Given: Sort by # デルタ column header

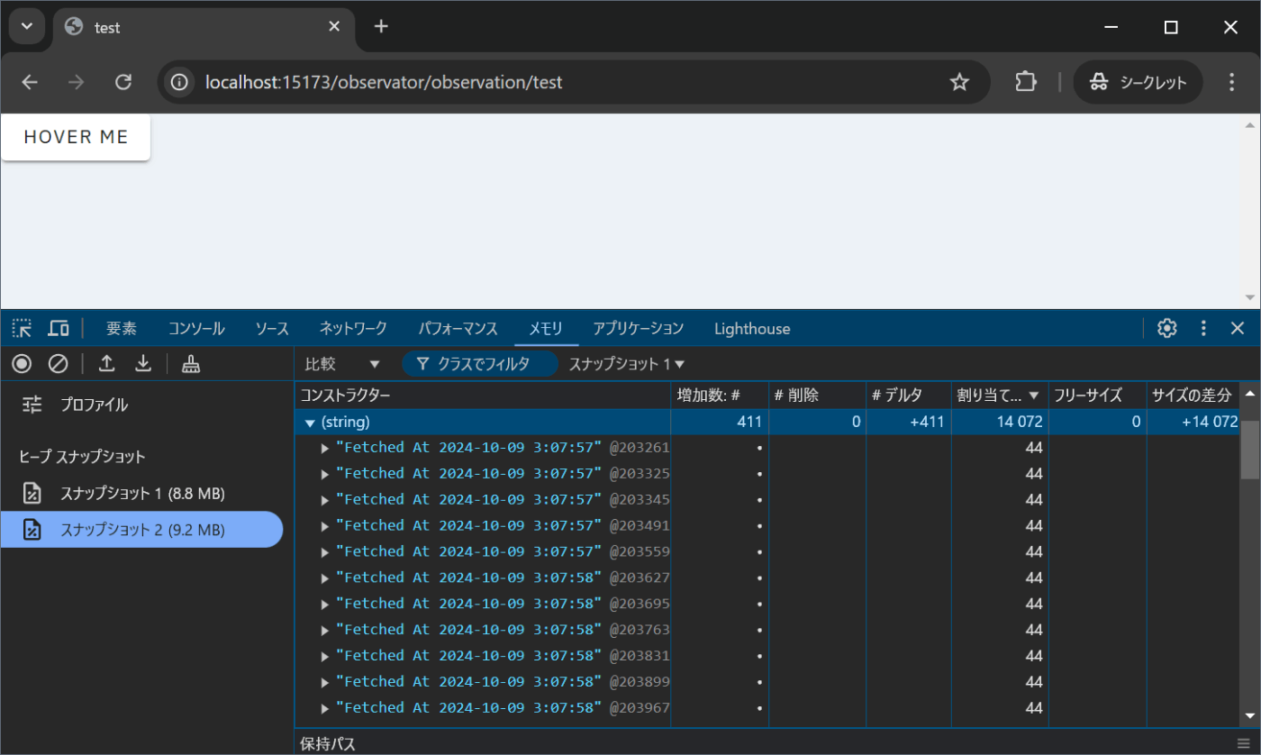Looking at the screenshot, I should (909, 396).
